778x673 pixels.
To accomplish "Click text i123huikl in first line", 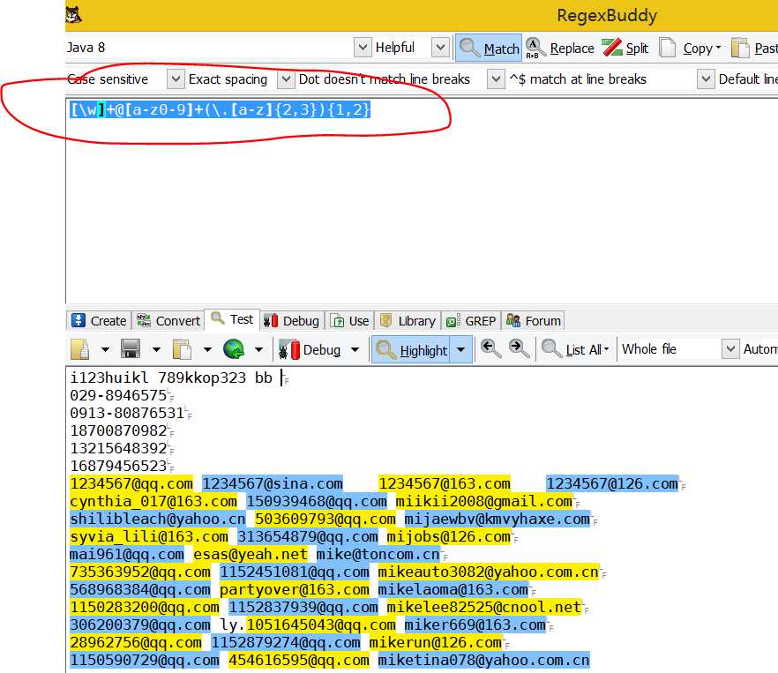I will (109, 378).
